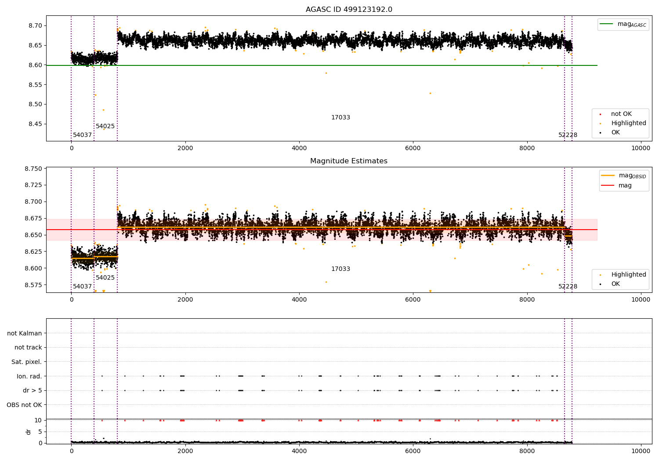This screenshot has width=659, height=461.
Task: Click the 'dr > 5' row label
Action: click(x=33, y=391)
